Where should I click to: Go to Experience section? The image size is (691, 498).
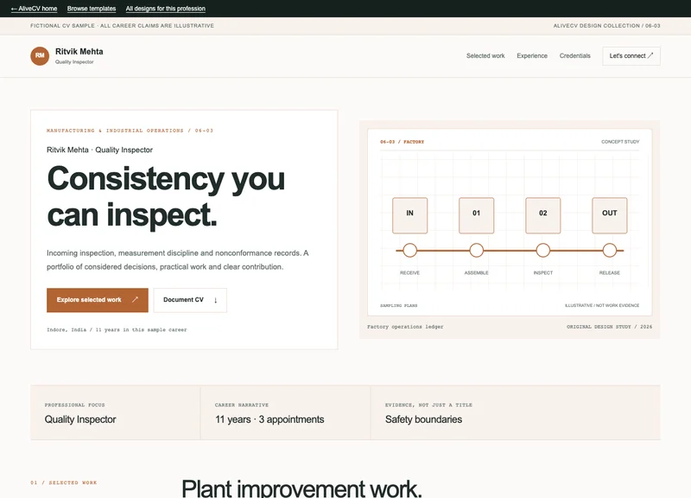pos(532,56)
